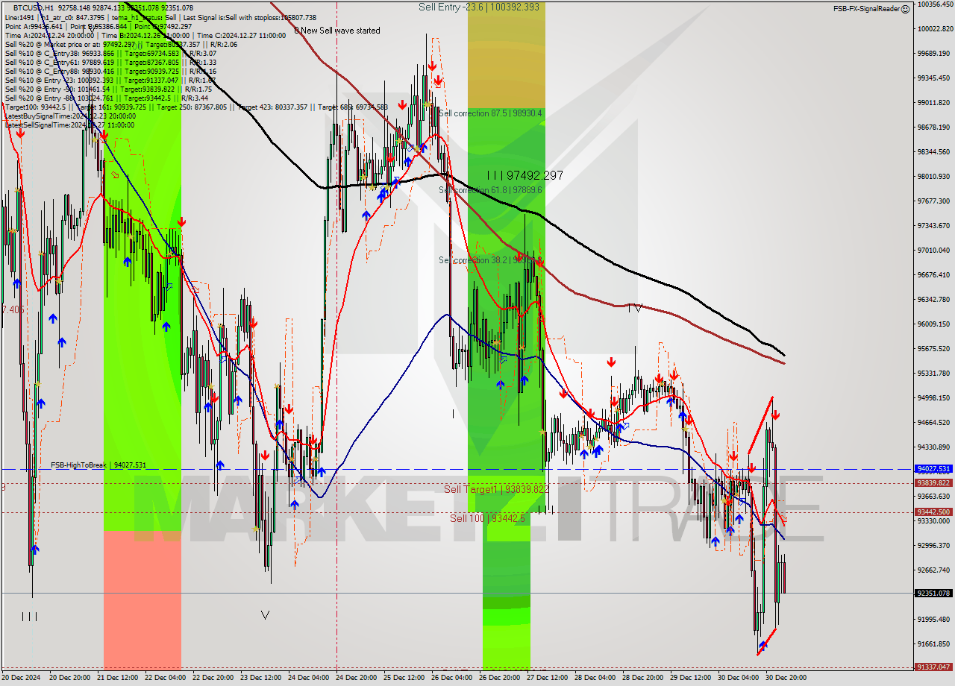Select the '0 New Sell wave started' annotation
The width and height of the screenshot is (955, 686).
pyautogui.click(x=336, y=31)
